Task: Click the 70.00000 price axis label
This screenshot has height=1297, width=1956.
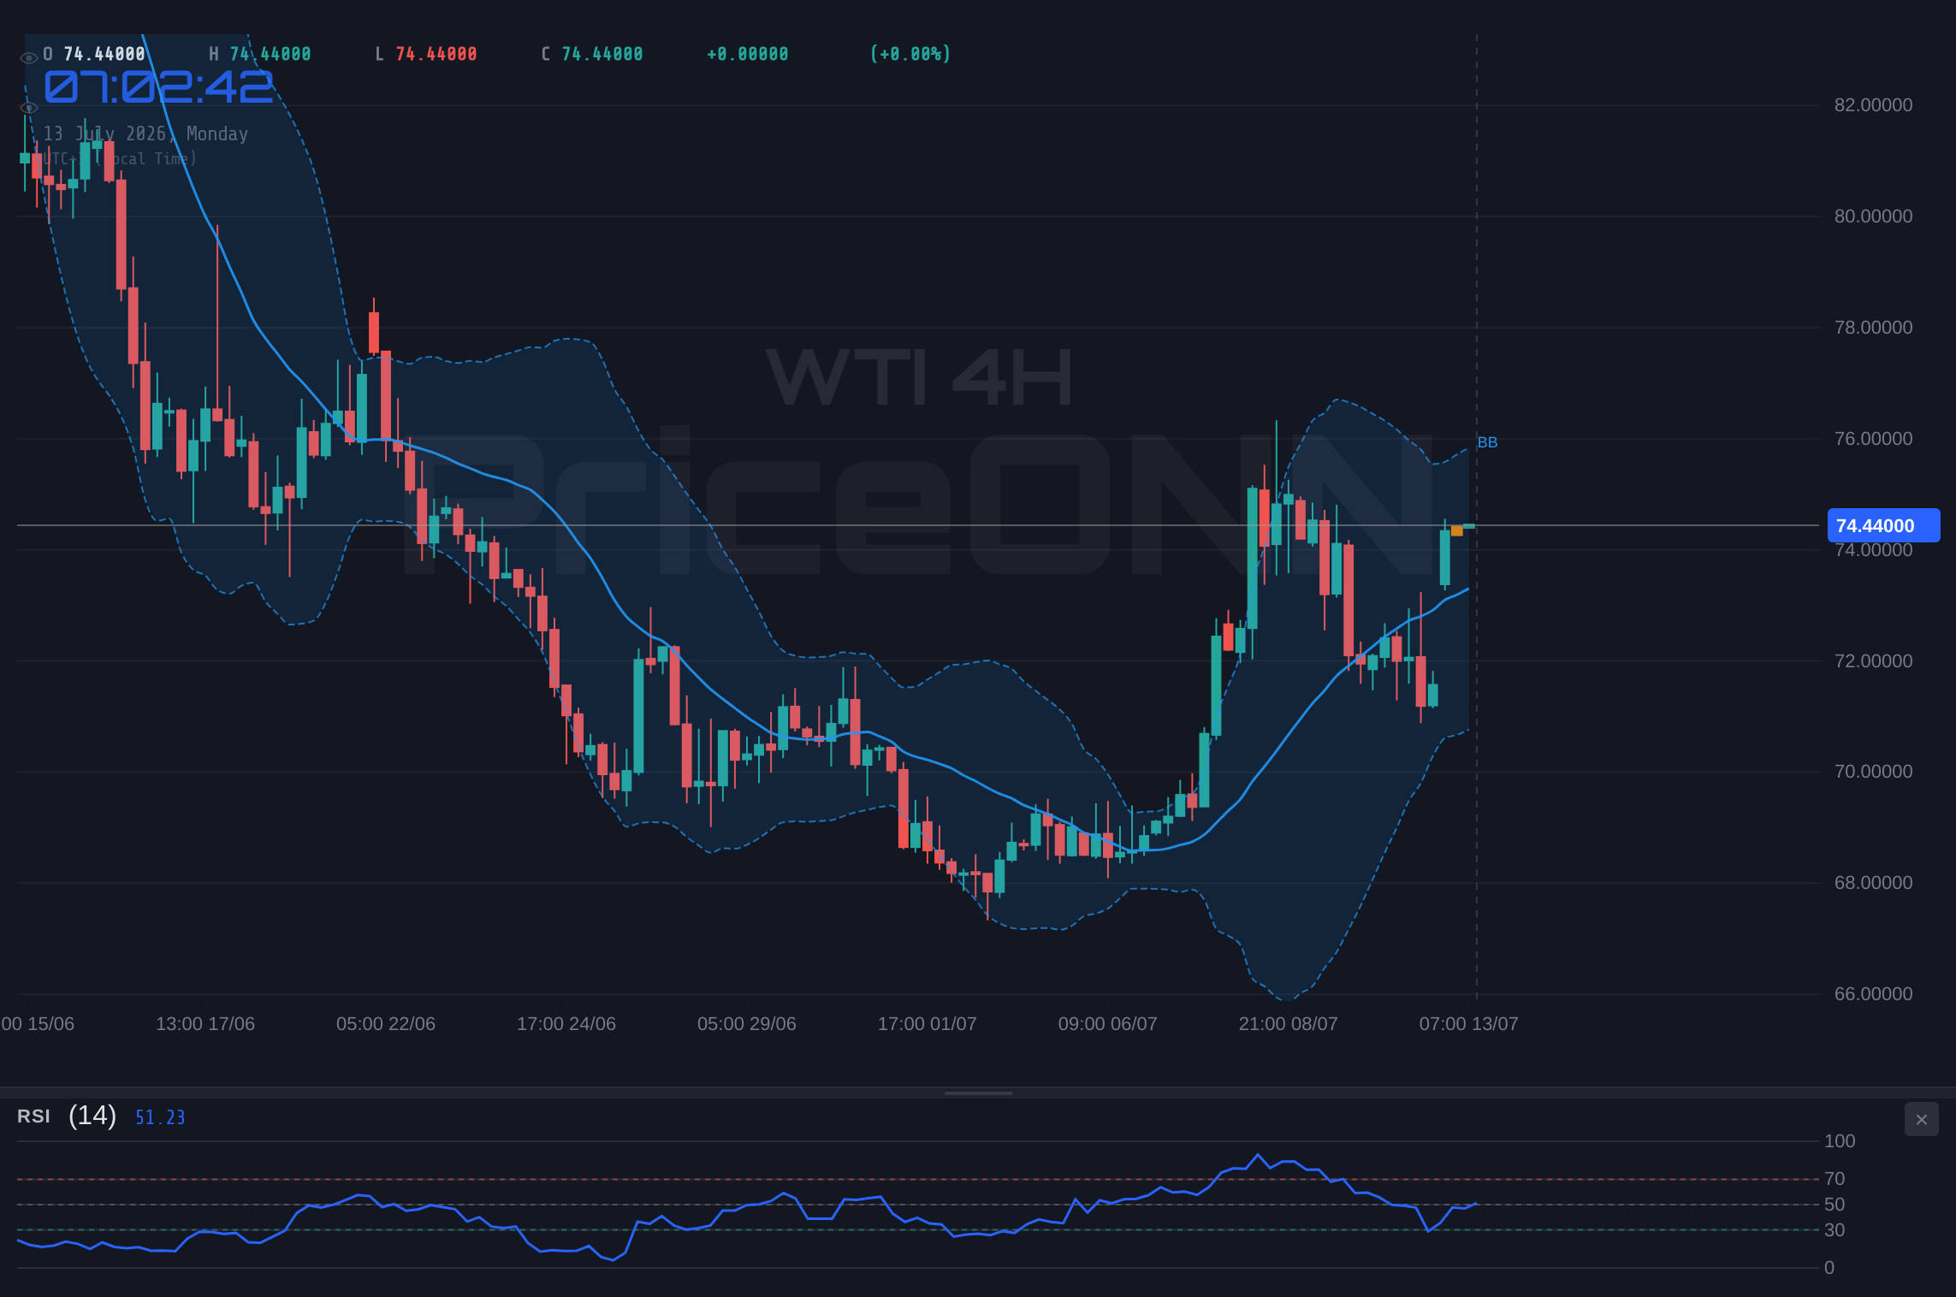Action: (x=1873, y=772)
